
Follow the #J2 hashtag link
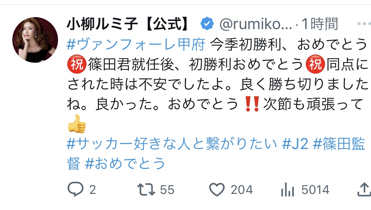(x=295, y=144)
